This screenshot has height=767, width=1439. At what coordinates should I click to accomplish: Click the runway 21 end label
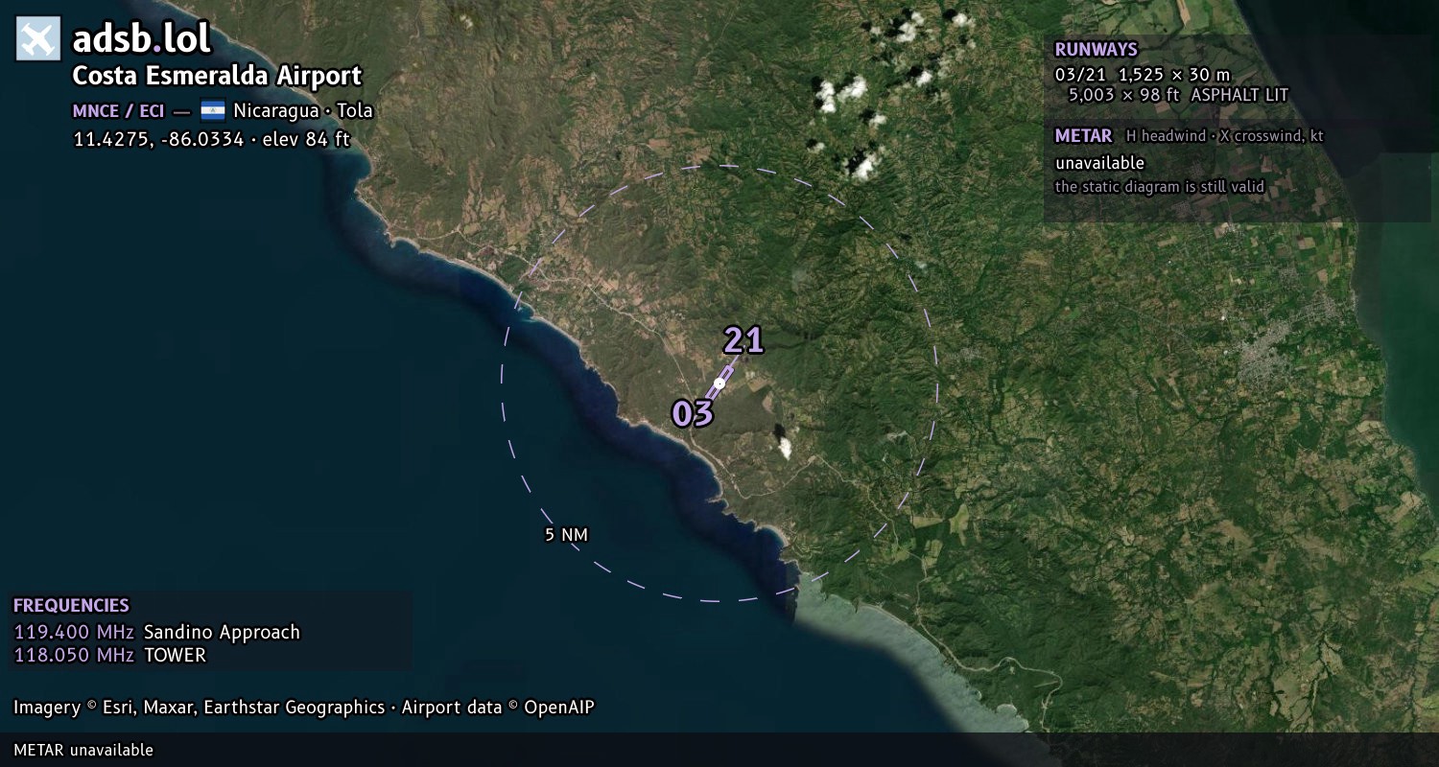[743, 340]
